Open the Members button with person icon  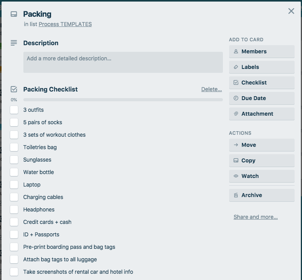pos(261,51)
